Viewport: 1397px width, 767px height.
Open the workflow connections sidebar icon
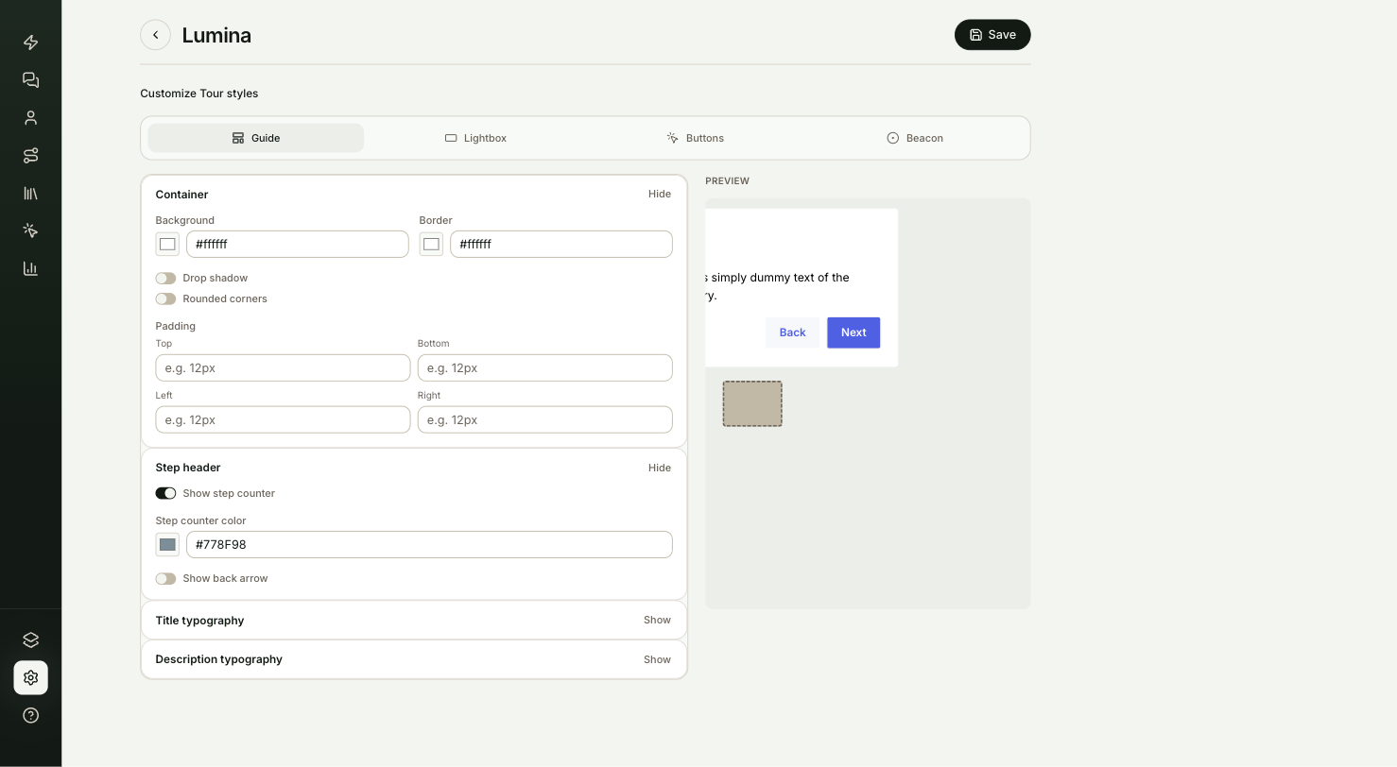[30, 155]
